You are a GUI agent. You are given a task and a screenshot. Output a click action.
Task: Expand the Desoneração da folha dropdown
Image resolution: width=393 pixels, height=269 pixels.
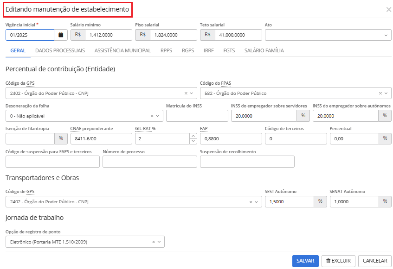[x=158, y=116]
